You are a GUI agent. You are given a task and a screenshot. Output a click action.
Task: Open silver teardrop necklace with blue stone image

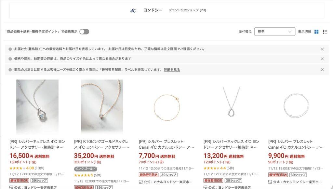click(37, 107)
